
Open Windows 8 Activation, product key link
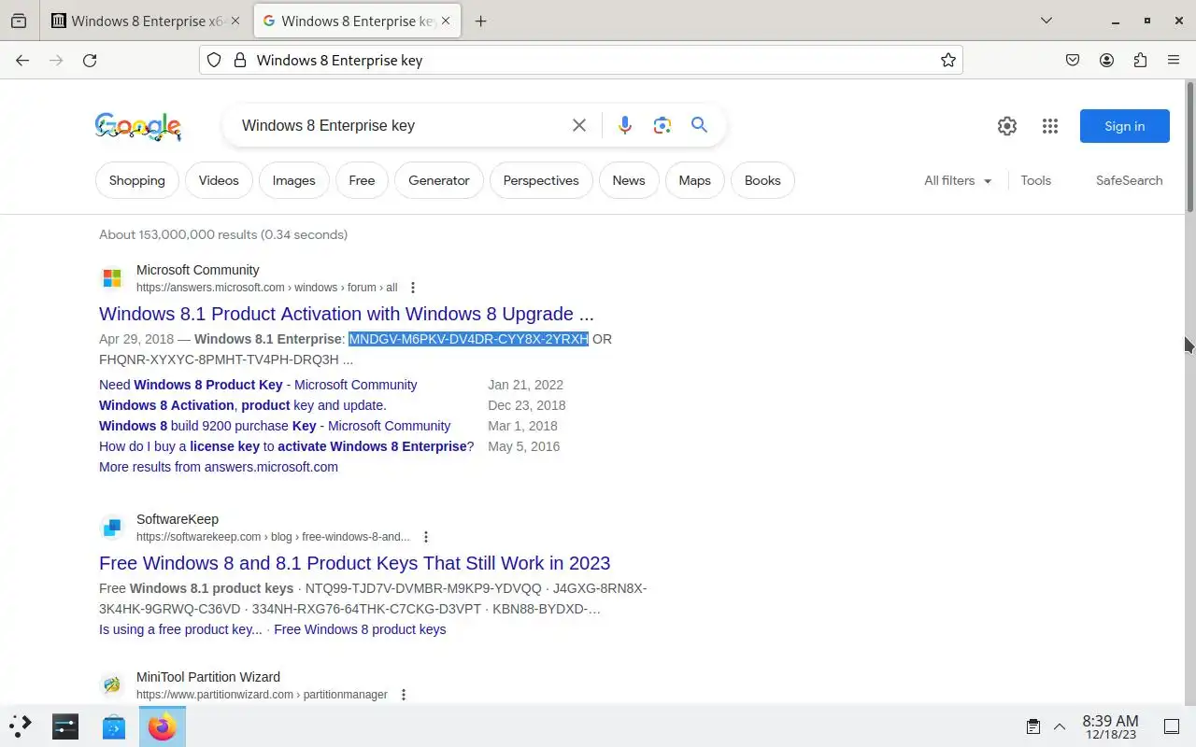pyautogui.click(x=242, y=405)
